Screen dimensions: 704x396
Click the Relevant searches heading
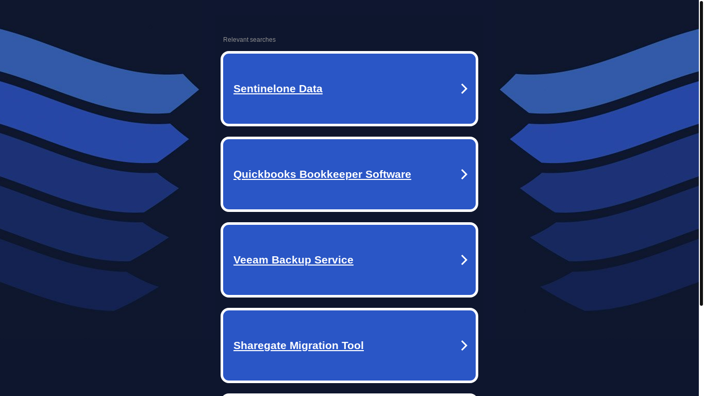pos(249,40)
